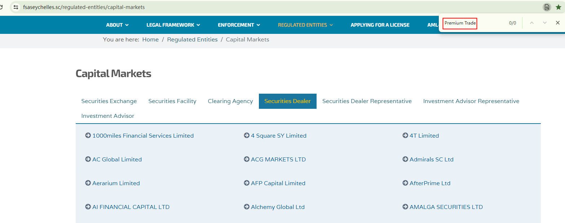Expand the ENFORCEMENT menu
This screenshot has width=565, height=223.
[x=239, y=25]
